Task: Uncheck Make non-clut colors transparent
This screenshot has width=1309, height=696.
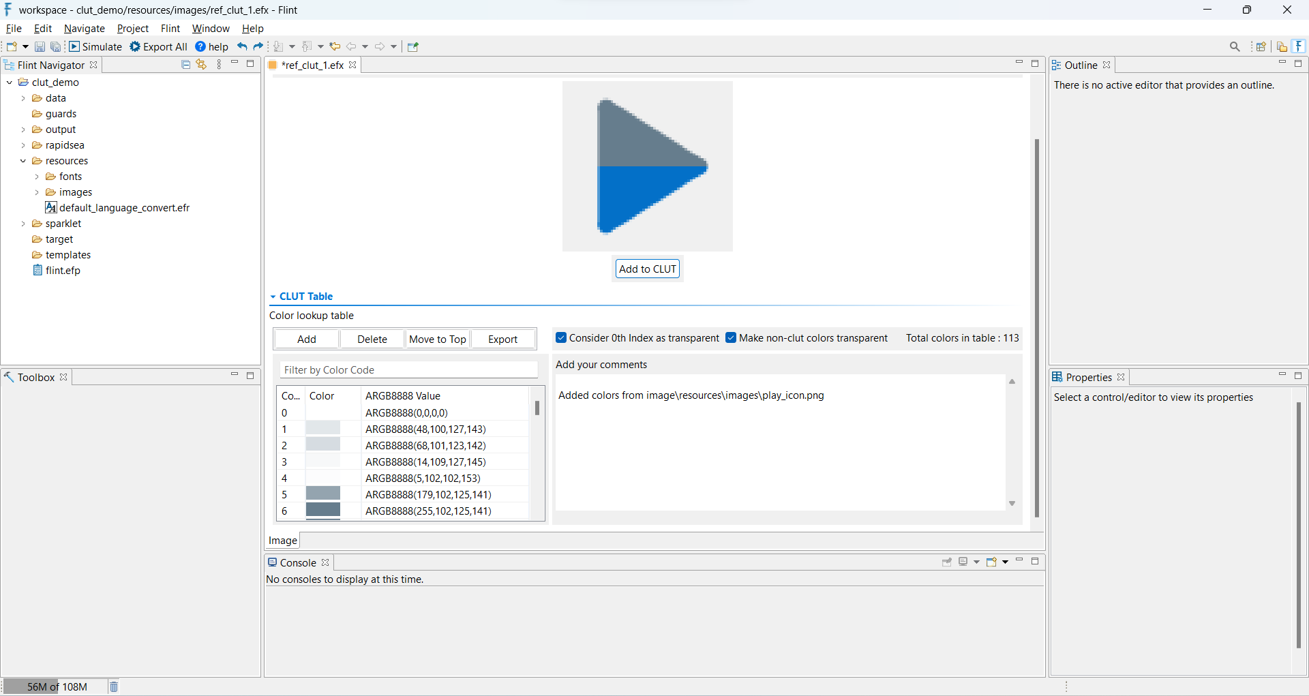Action: (731, 338)
